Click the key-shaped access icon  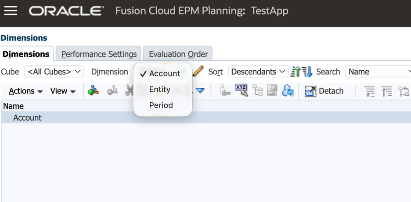point(225,91)
